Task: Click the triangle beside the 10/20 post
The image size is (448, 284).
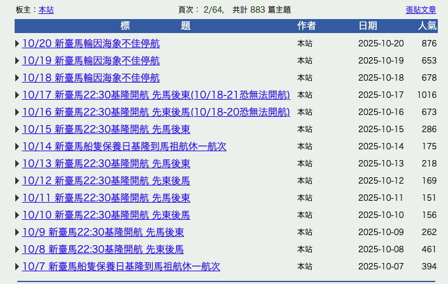Action: point(17,44)
